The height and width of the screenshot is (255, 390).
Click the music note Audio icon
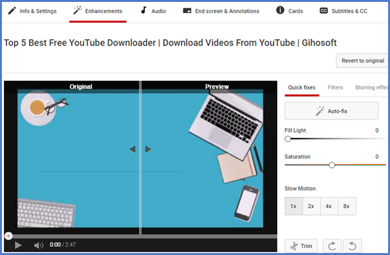144,10
